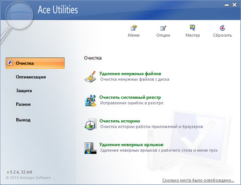Click the v 5.2.4, 32-bit version text
Viewport: 241px width, 185px height.
[19, 172]
